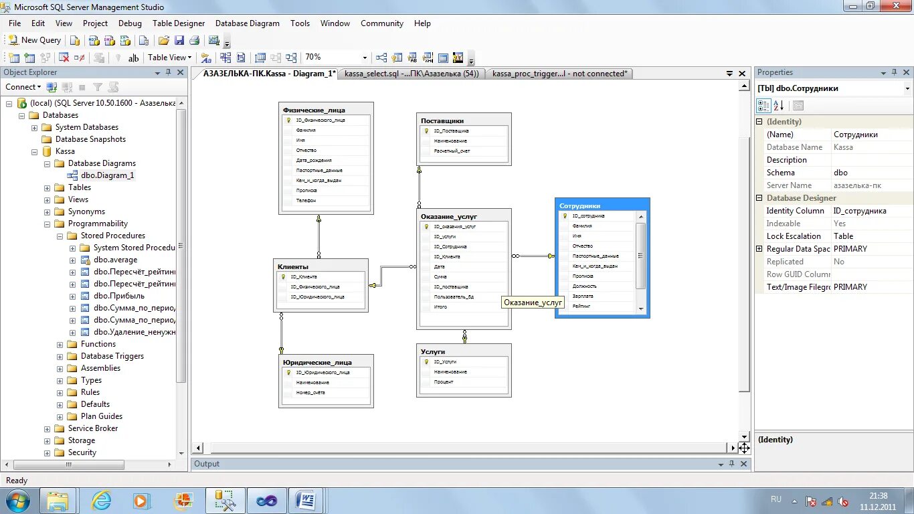This screenshot has height=514, width=914.
Task: Expand the Views node
Action: click(47, 199)
